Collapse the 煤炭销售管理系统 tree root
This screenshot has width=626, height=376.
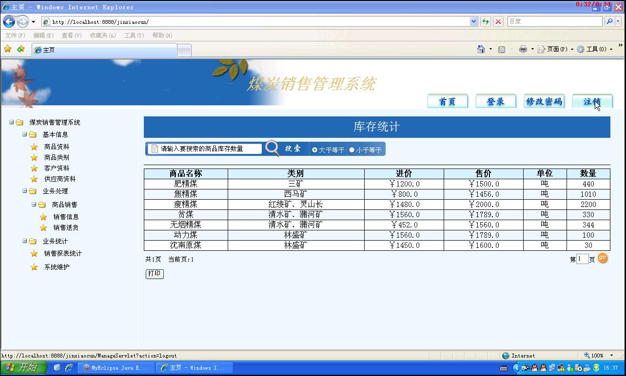tap(11, 122)
